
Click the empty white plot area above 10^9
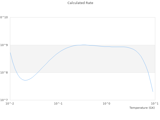pyautogui.click(x=82, y=30)
